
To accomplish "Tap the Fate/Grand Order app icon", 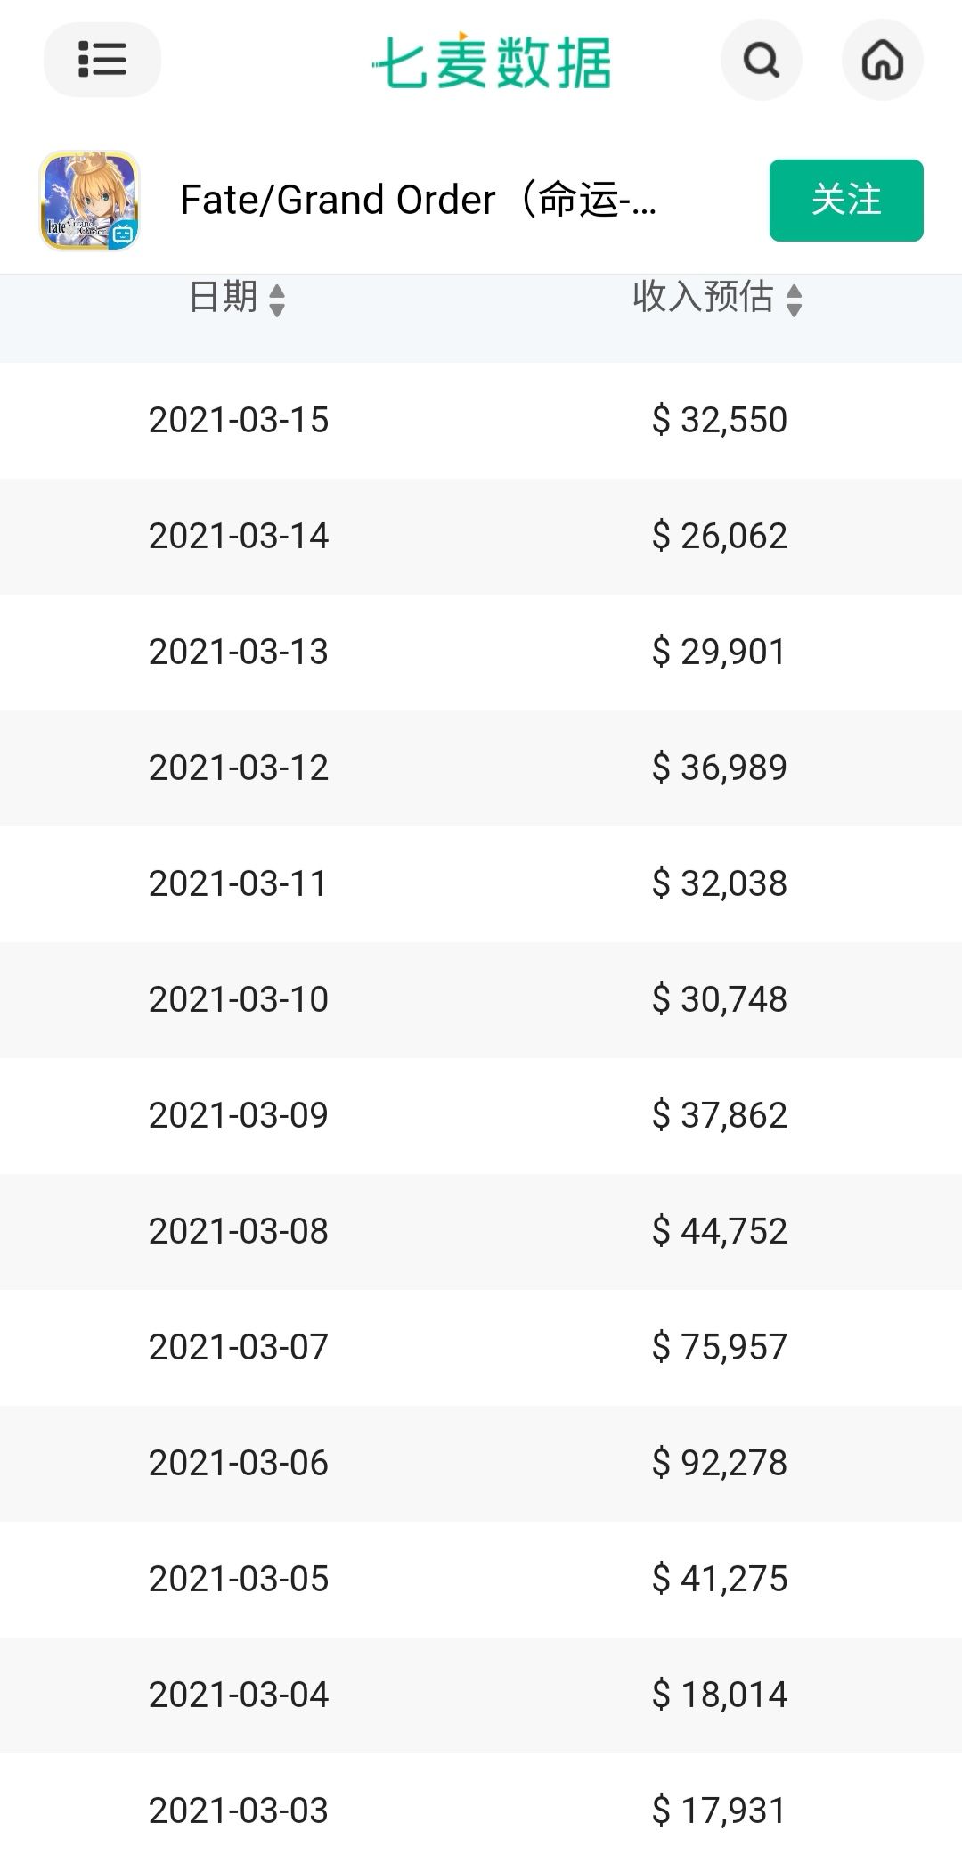I will (x=89, y=201).
